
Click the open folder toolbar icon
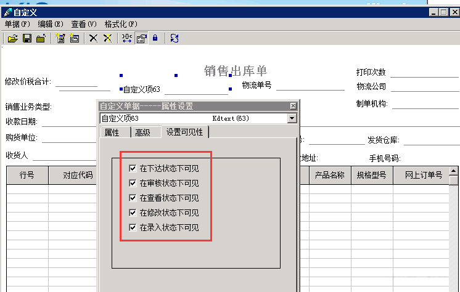(x=12, y=38)
